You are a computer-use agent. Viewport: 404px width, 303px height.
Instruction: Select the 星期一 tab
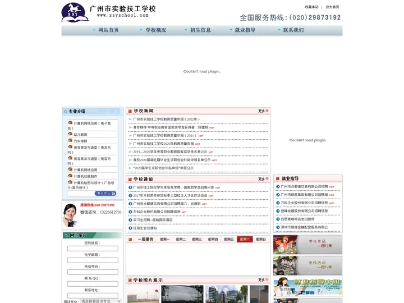tap(165, 240)
